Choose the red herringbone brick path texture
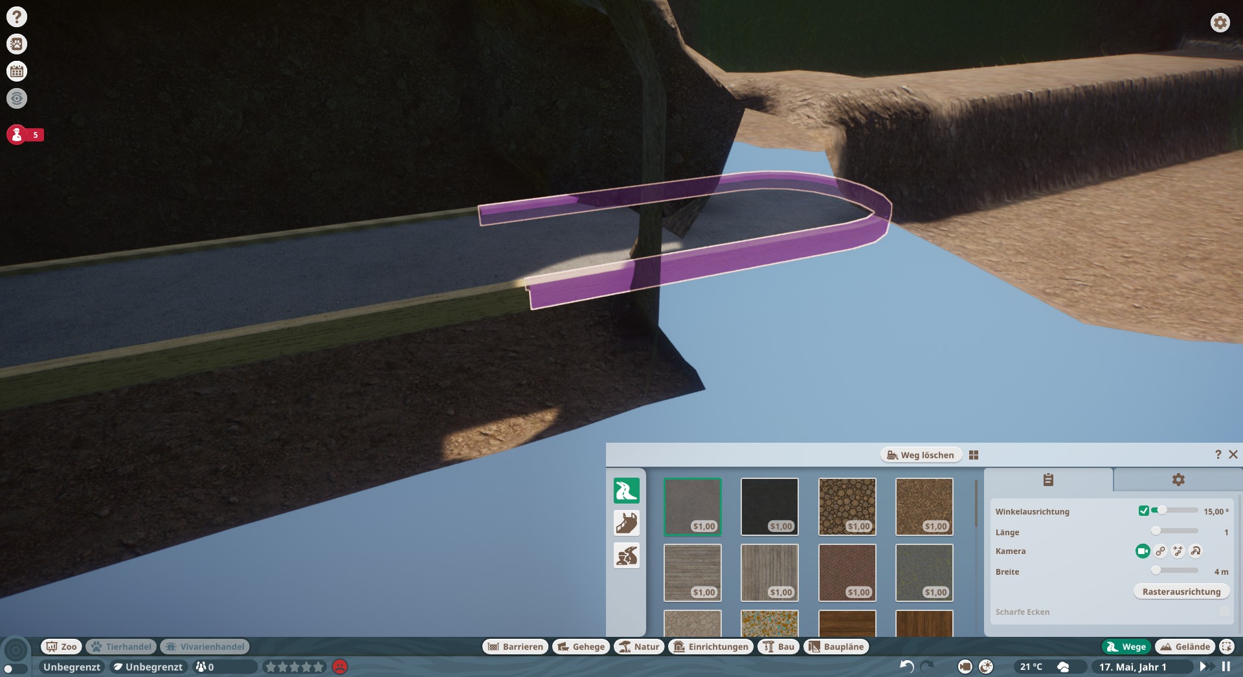Screen dimensions: 1243x677 847,573
